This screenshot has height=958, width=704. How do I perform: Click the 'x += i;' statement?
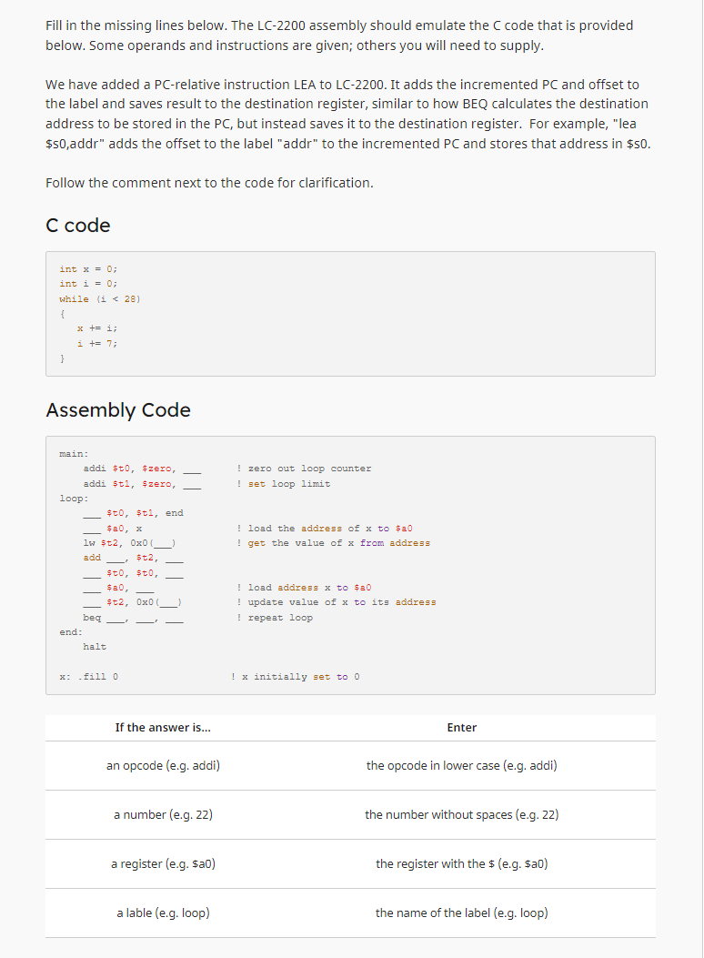(x=97, y=328)
